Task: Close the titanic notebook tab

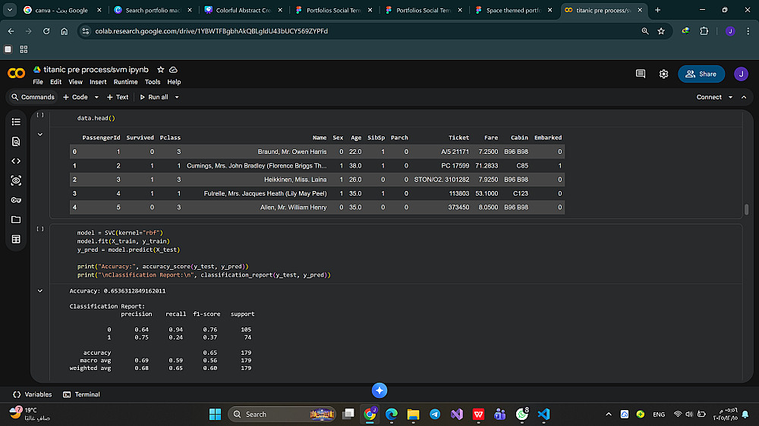Action: click(x=640, y=10)
